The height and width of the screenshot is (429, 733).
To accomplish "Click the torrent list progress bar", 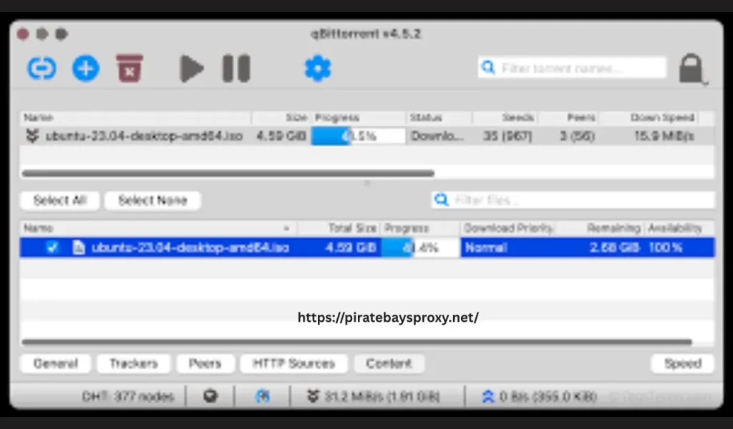I will (x=358, y=136).
